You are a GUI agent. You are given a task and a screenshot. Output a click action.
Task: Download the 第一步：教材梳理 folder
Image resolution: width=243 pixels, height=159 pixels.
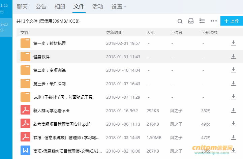[233, 43]
